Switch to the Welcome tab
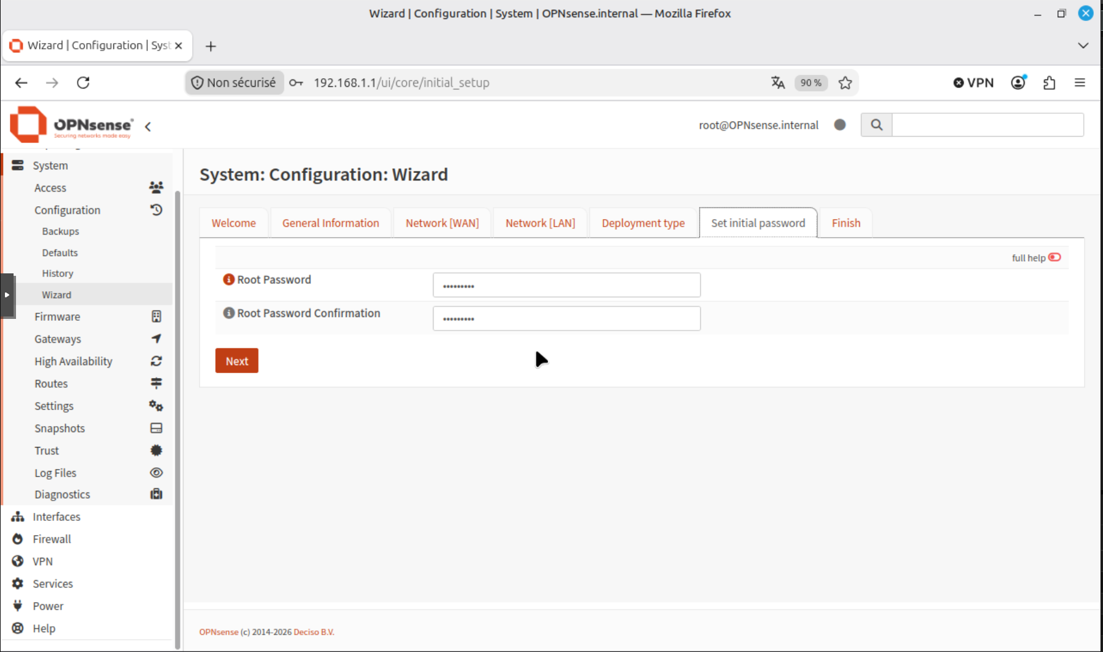Image resolution: width=1103 pixels, height=652 pixels. (233, 223)
